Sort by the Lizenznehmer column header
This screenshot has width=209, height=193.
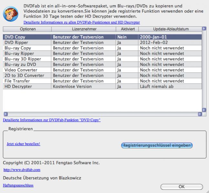tap(84, 29)
